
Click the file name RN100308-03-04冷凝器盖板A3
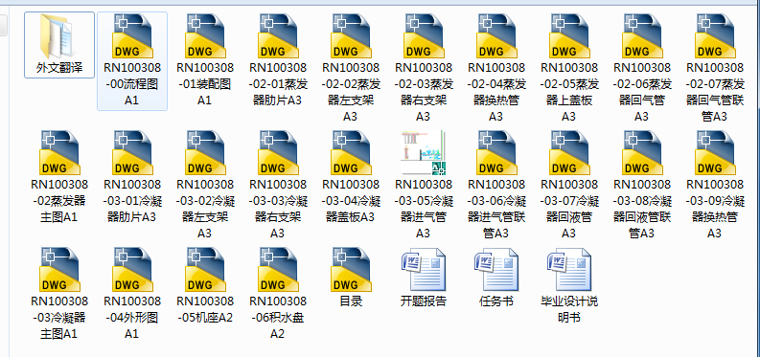click(351, 201)
